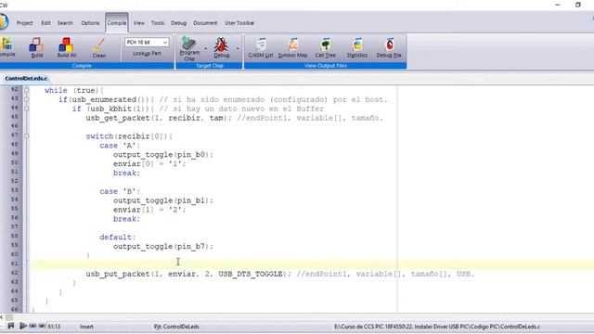
Task: Restore the window using the title bar button
Action: (577, 5)
